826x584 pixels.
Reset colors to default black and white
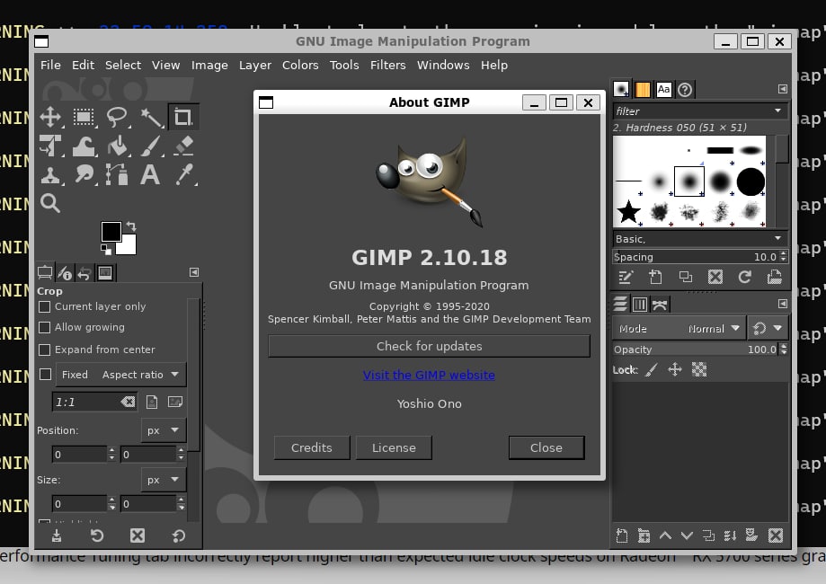click(106, 250)
